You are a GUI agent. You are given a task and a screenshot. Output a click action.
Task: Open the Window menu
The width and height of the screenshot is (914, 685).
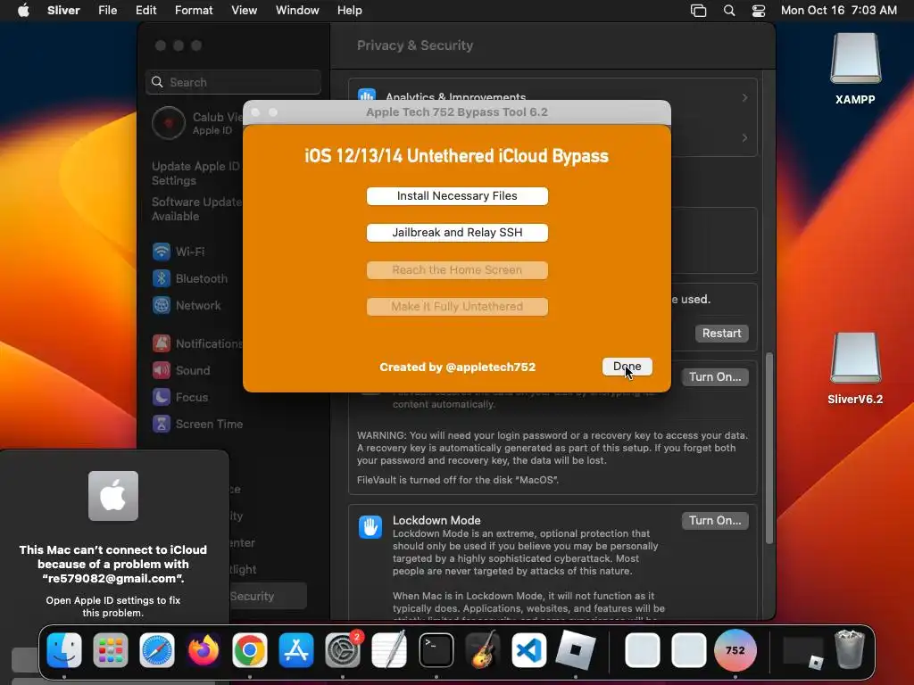coord(297,11)
